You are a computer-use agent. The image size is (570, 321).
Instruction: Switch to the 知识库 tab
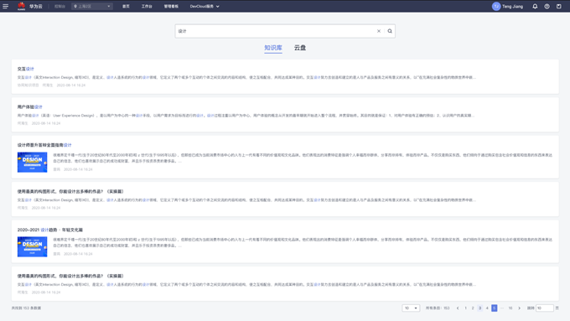pos(273,48)
